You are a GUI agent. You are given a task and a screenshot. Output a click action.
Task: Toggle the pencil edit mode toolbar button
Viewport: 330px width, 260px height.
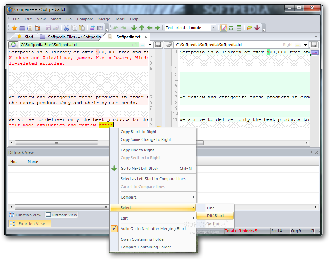click(x=223, y=28)
